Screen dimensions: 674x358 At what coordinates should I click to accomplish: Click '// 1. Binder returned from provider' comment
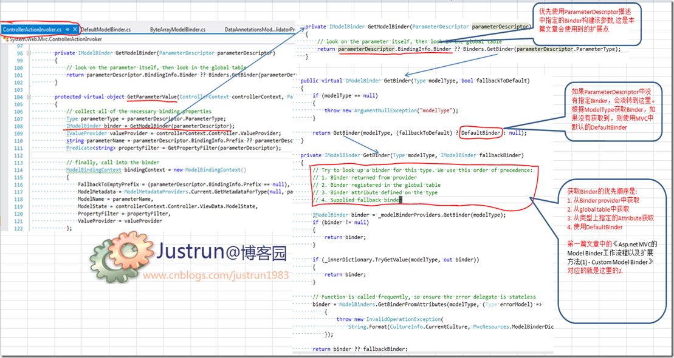coord(365,178)
